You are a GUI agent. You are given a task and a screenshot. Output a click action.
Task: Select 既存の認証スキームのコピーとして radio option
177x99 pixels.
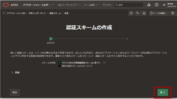click(59, 66)
